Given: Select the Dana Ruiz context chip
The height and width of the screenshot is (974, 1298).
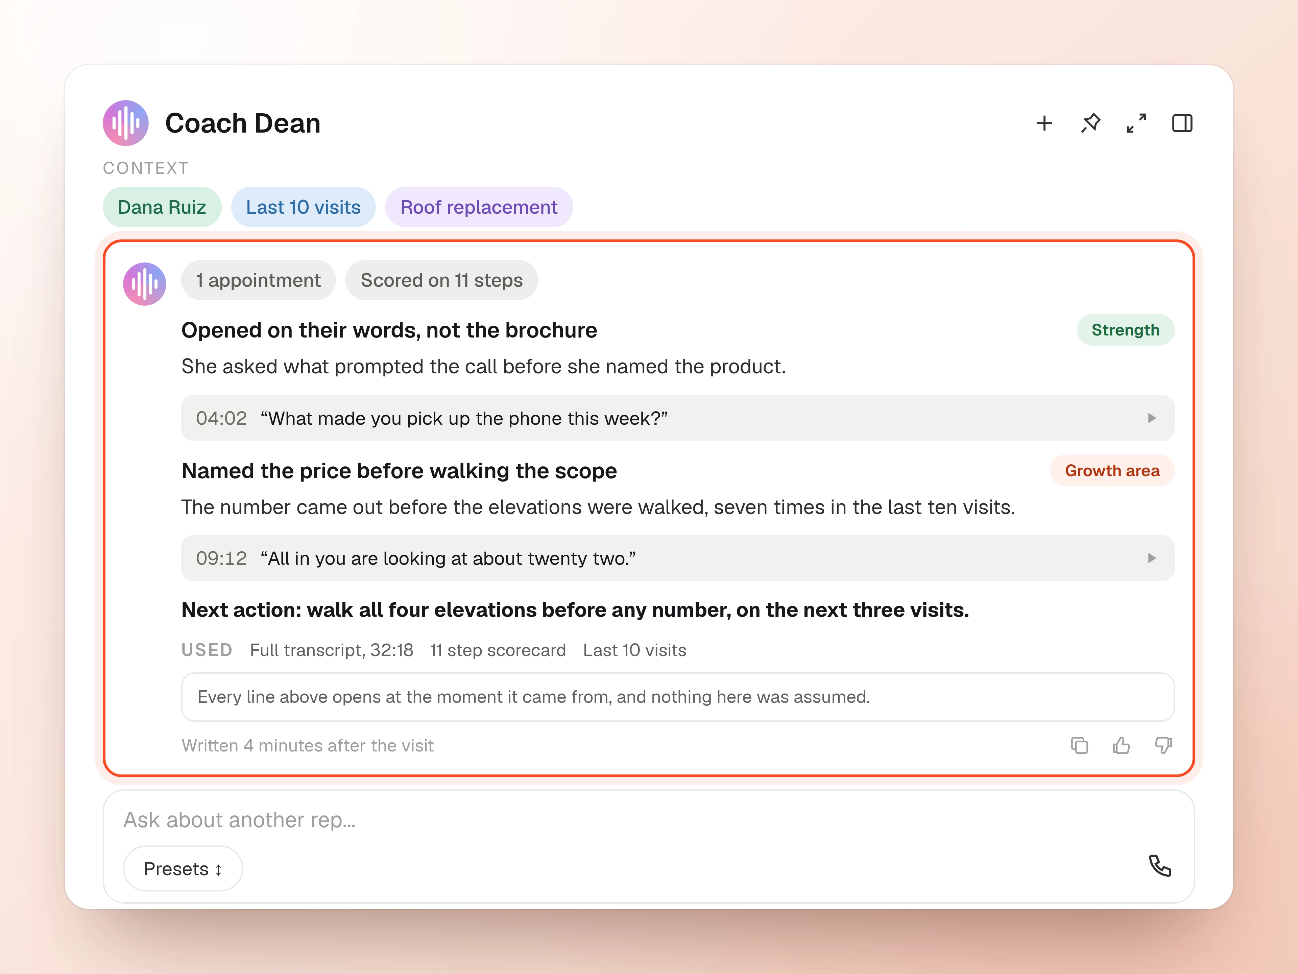Looking at the screenshot, I should [162, 207].
